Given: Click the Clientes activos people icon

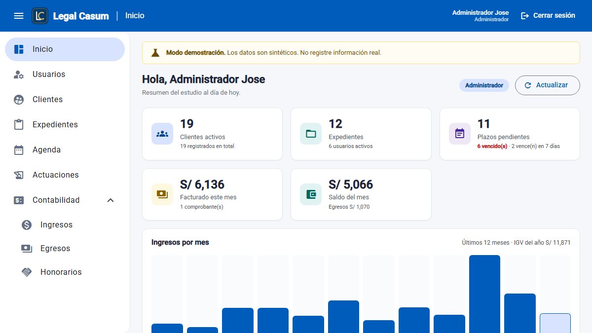Looking at the screenshot, I should coord(162,134).
